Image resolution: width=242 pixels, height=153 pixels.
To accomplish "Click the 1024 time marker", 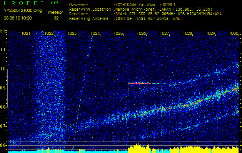I will (95, 33).
